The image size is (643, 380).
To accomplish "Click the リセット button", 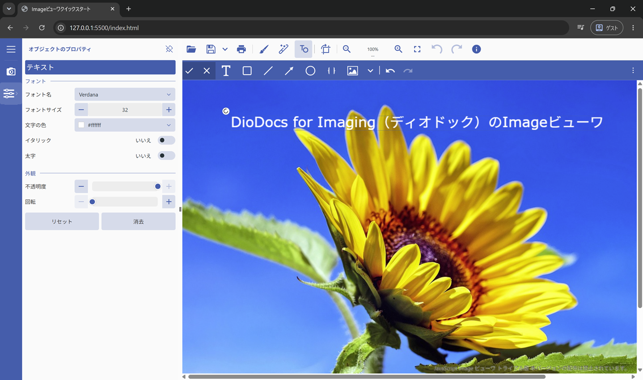I will pyautogui.click(x=62, y=221).
